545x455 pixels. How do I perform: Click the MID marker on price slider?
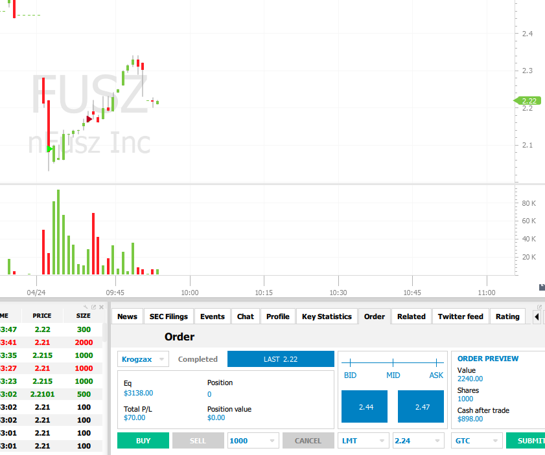393,363
